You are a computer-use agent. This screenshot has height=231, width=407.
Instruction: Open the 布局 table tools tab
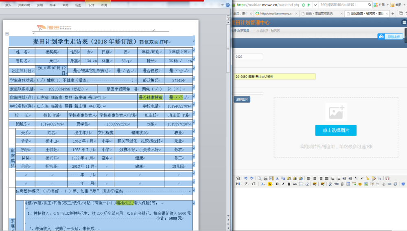104,5
